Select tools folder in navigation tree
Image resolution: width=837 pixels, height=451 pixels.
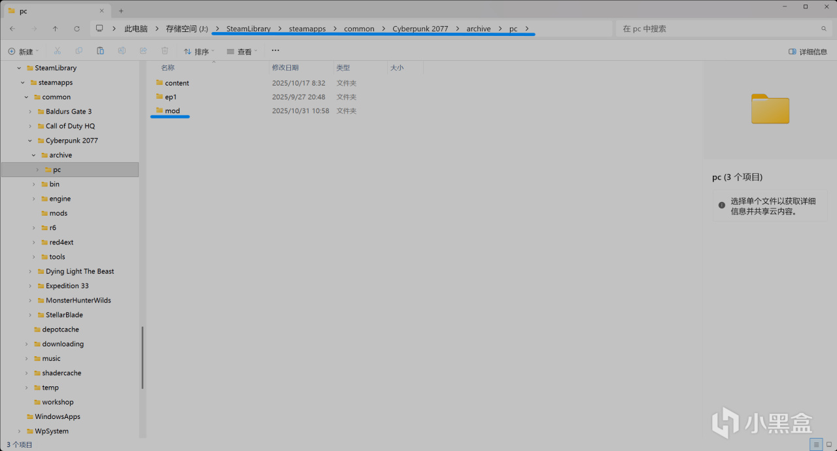[x=57, y=257]
